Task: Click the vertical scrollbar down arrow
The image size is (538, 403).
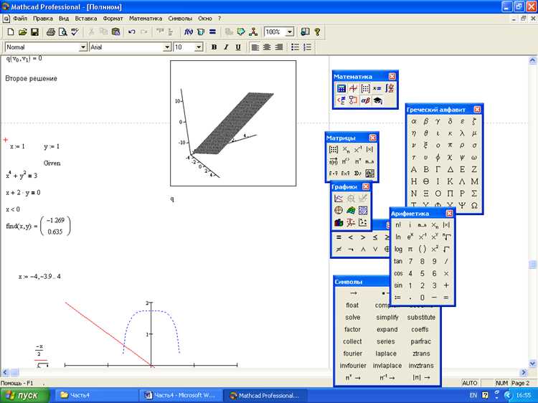Action: [x=532, y=364]
